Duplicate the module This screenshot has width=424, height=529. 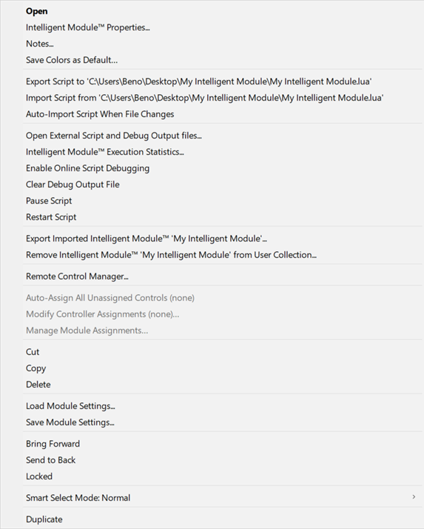coord(44,519)
